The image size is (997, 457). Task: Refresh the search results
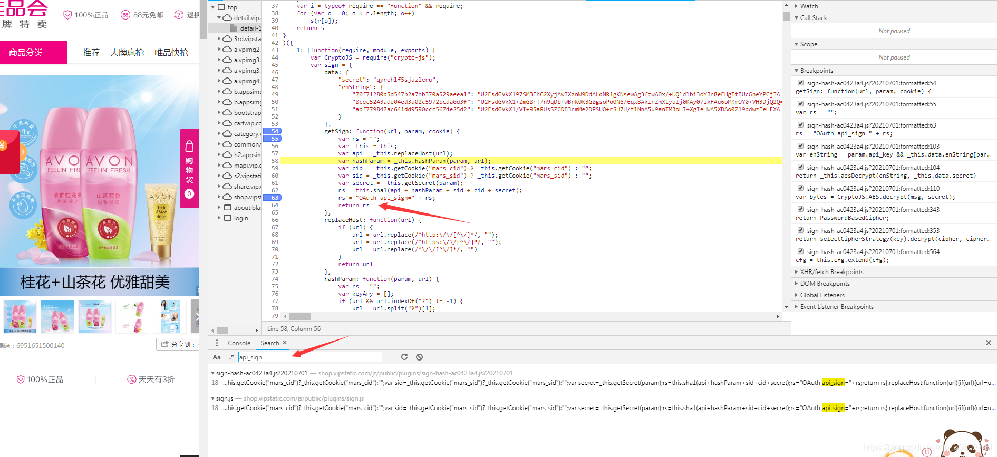click(404, 357)
